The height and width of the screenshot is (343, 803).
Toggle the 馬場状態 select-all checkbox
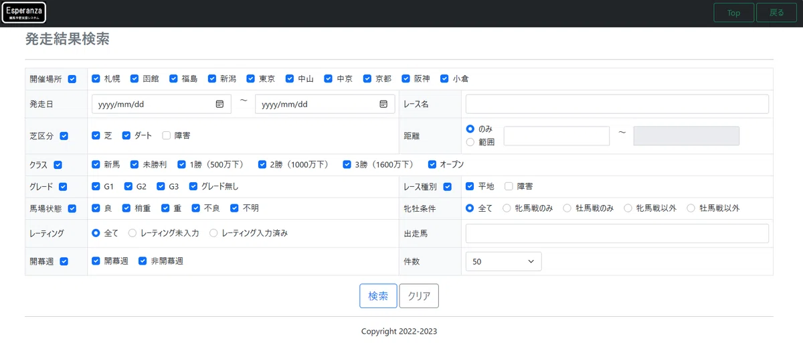(72, 209)
